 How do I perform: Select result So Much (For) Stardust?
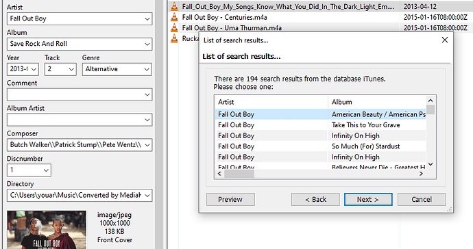click(320, 146)
